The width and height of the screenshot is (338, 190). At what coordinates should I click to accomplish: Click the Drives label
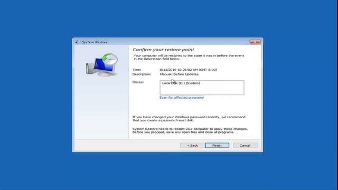[x=138, y=82]
